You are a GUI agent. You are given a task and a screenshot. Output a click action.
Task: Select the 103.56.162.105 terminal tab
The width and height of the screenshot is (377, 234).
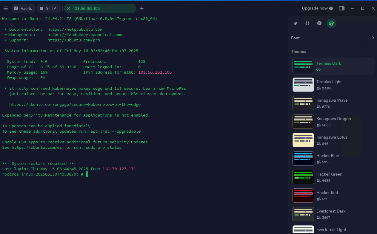(x=100, y=8)
